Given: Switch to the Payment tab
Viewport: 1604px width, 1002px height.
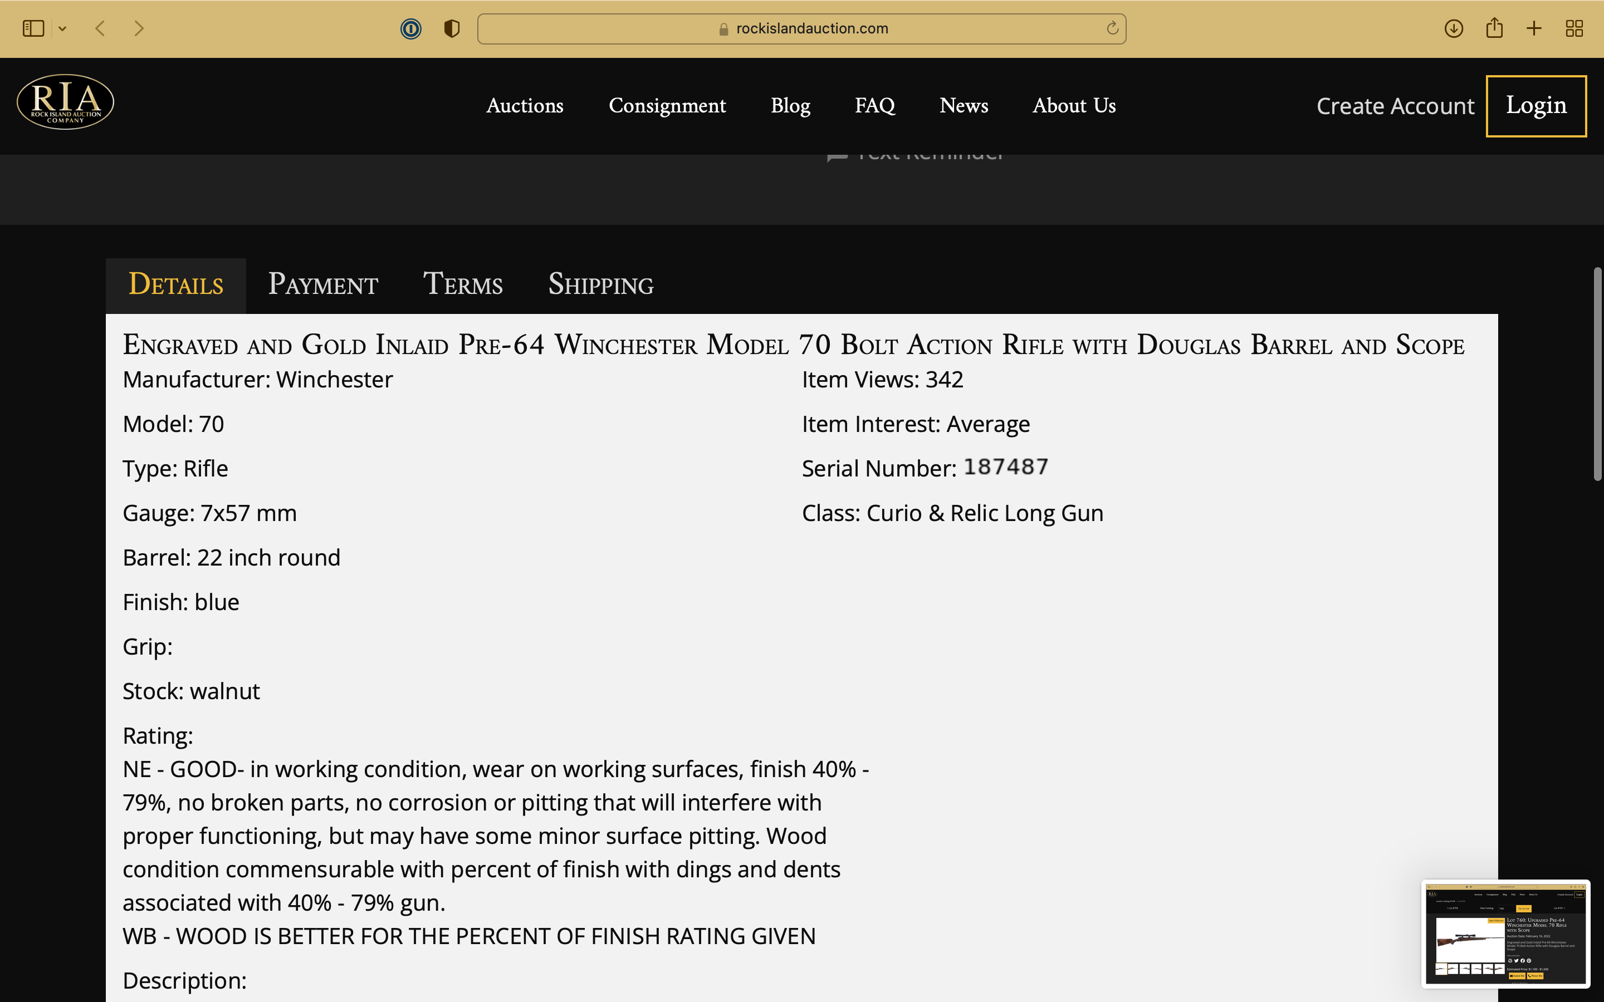Looking at the screenshot, I should point(323,284).
